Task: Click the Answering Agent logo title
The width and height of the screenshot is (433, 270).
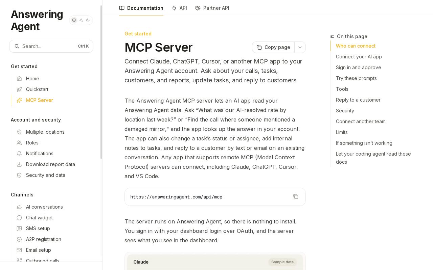Action: [x=37, y=20]
